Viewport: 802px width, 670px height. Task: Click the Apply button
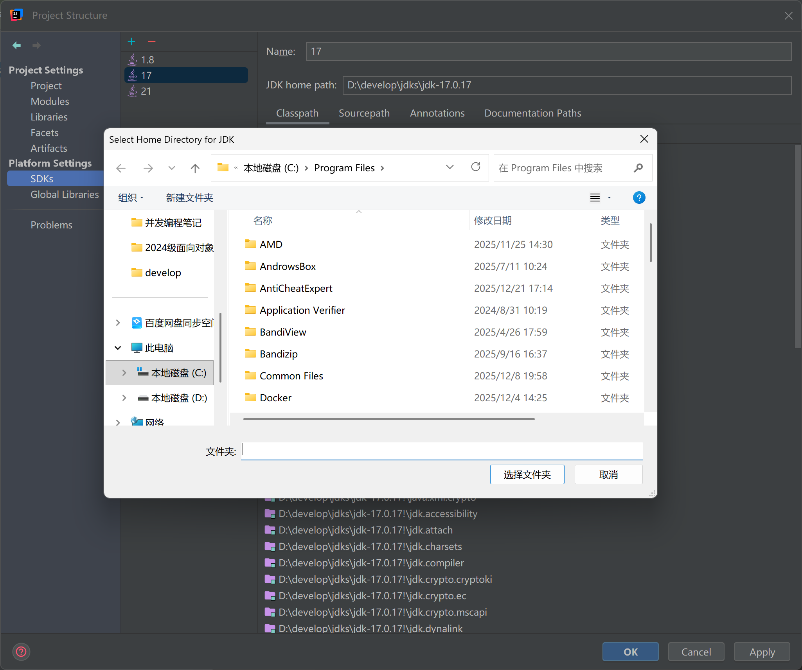tap(761, 652)
